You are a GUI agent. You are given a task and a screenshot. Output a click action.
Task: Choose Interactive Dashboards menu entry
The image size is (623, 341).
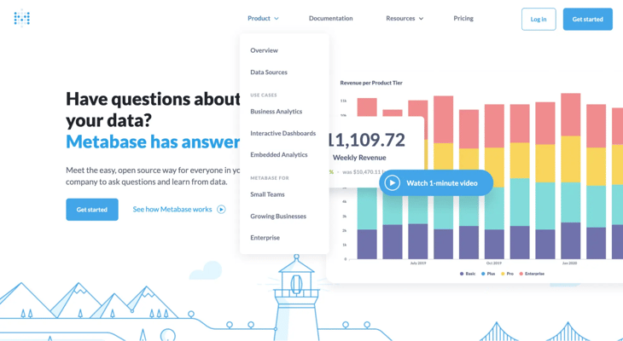tap(282, 133)
